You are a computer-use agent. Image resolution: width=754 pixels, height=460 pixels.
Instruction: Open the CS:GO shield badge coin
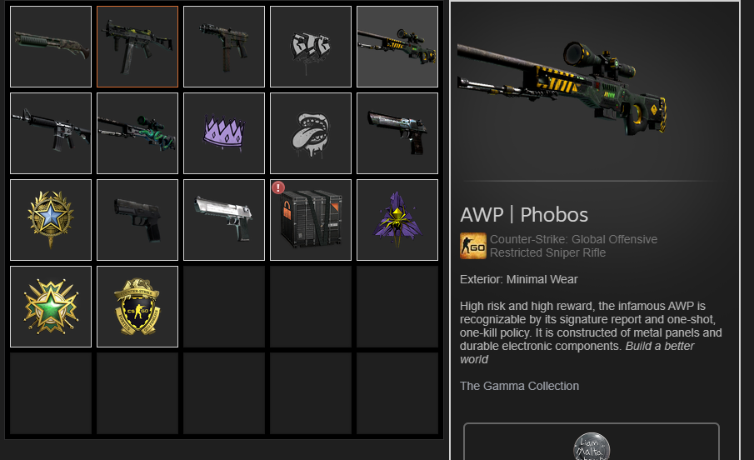[x=137, y=307]
